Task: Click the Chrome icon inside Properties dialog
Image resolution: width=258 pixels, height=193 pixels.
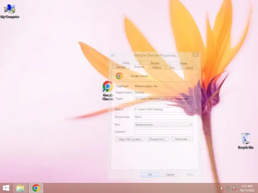Action: tap(119, 76)
